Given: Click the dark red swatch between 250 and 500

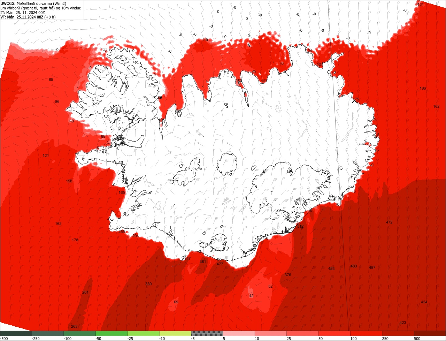Looking at the screenshot, I should (x=398, y=333).
